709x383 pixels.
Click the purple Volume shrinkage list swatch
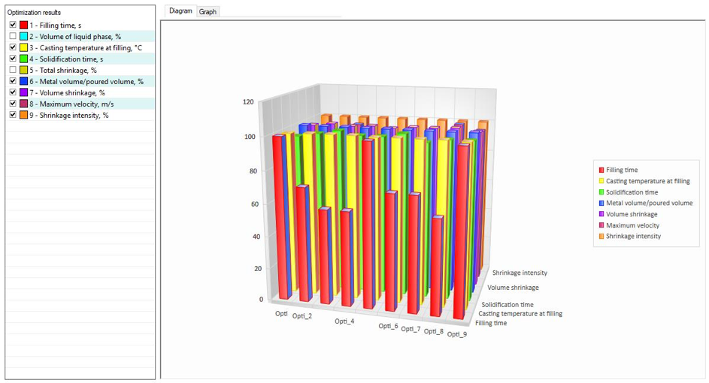point(23,93)
